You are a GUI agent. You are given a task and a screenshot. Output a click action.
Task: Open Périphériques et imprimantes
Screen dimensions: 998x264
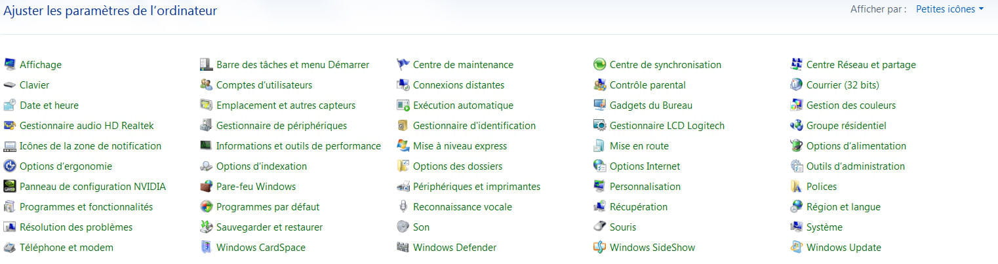pos(477,187)
